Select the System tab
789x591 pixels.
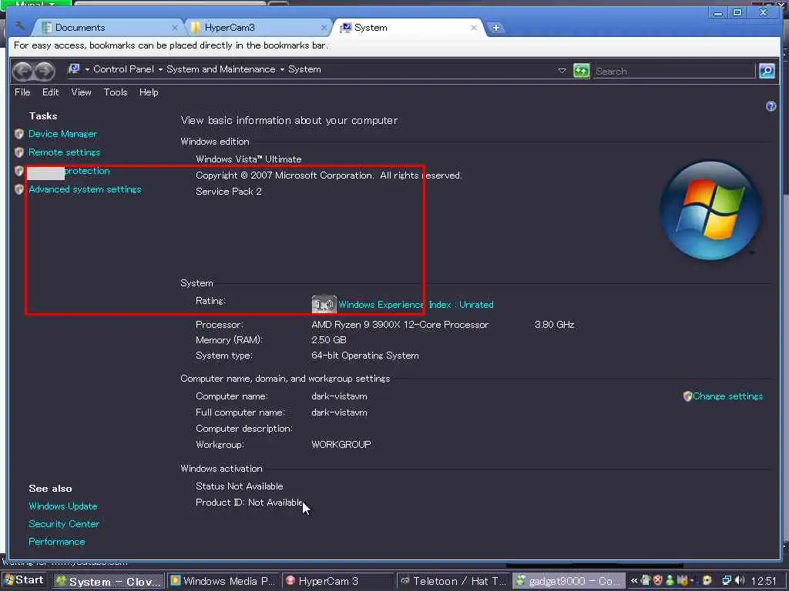click(x=408, y=28)
